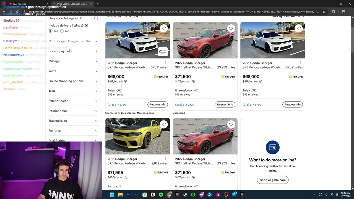Save the yellow 2021 Dodge Charger listing
Image resolution: width=354 pixels, height=199 pixels.
click(164, 124)
